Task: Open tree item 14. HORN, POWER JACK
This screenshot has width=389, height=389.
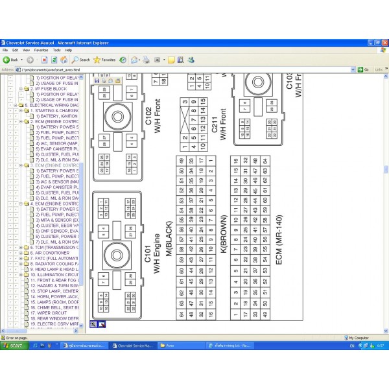Action: pos(54,296)
